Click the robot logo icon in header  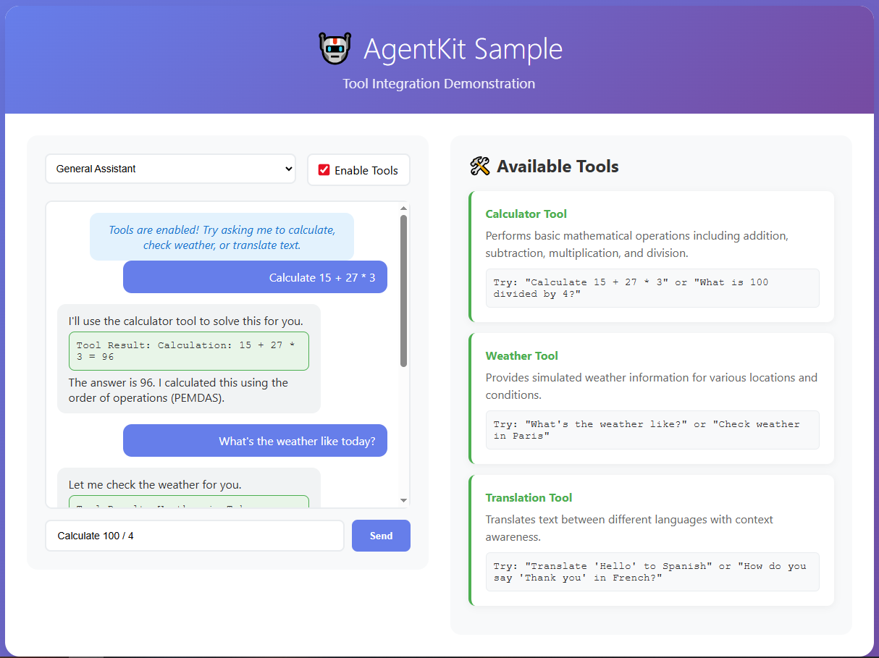tap(335, 48)
